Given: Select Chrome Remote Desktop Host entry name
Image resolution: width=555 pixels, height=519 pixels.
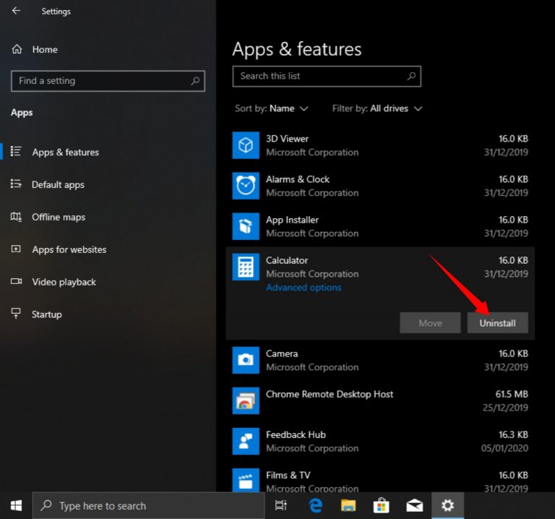Looking at the screenshot, I should (x=330, y=395).
